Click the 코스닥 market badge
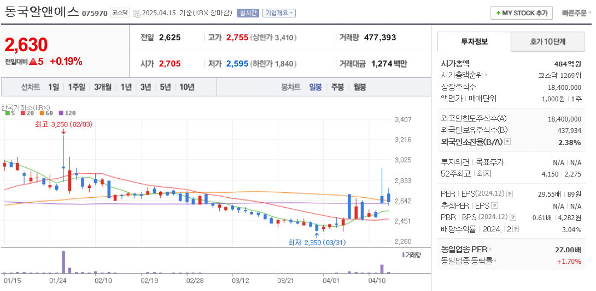This screenshot has width=596, height=291. click(x=120, y=13)
